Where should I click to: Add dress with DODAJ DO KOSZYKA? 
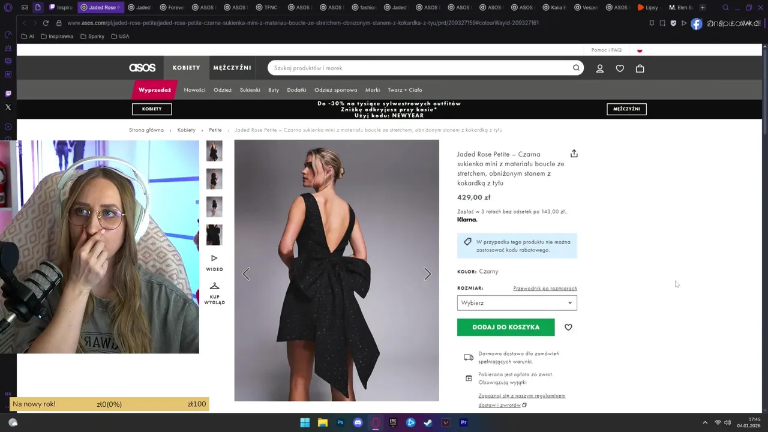(x=506, y=327)
